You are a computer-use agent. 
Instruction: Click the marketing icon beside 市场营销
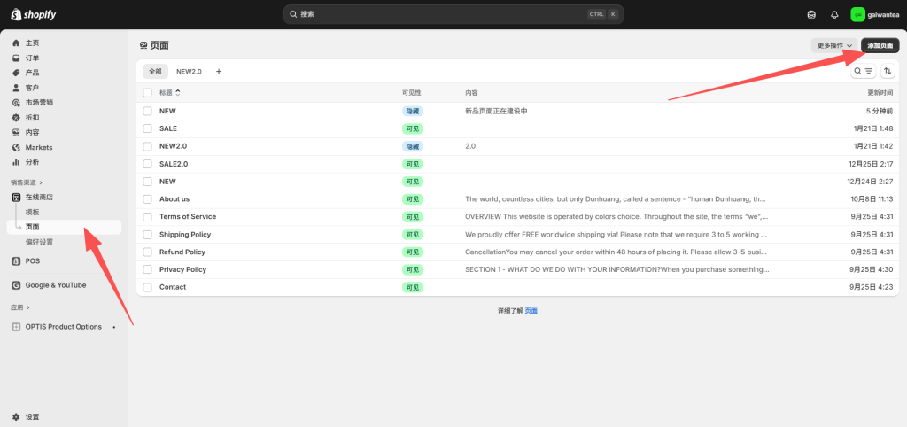point(16,103)
